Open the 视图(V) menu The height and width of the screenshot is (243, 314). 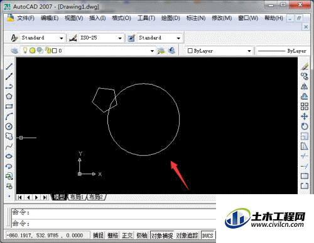73,18
